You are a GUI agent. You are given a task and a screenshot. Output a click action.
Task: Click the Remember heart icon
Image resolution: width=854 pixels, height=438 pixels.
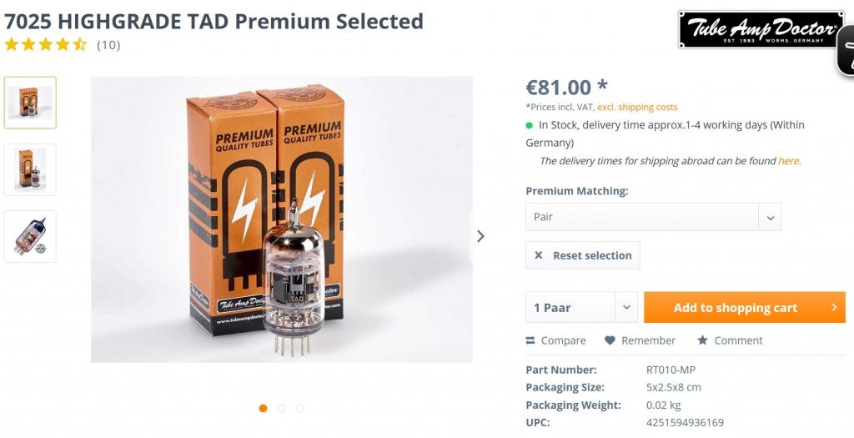pyautogui.click(x=610, y=340)
